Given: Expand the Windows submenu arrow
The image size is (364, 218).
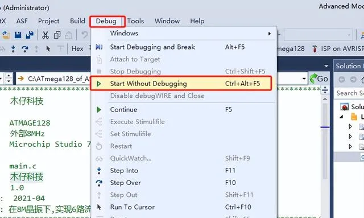Looking at the screenshot, I should [269, 34].
